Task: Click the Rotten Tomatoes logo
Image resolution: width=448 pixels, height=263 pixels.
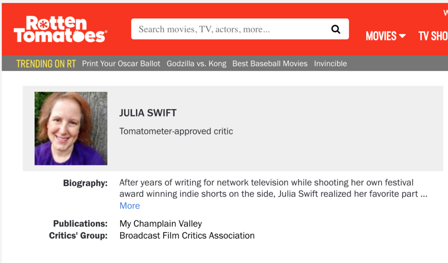Action: (60, 29)
